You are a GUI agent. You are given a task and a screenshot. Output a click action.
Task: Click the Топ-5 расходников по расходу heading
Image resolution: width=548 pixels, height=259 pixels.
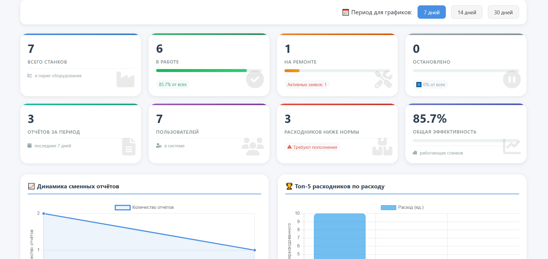point(340,186)
